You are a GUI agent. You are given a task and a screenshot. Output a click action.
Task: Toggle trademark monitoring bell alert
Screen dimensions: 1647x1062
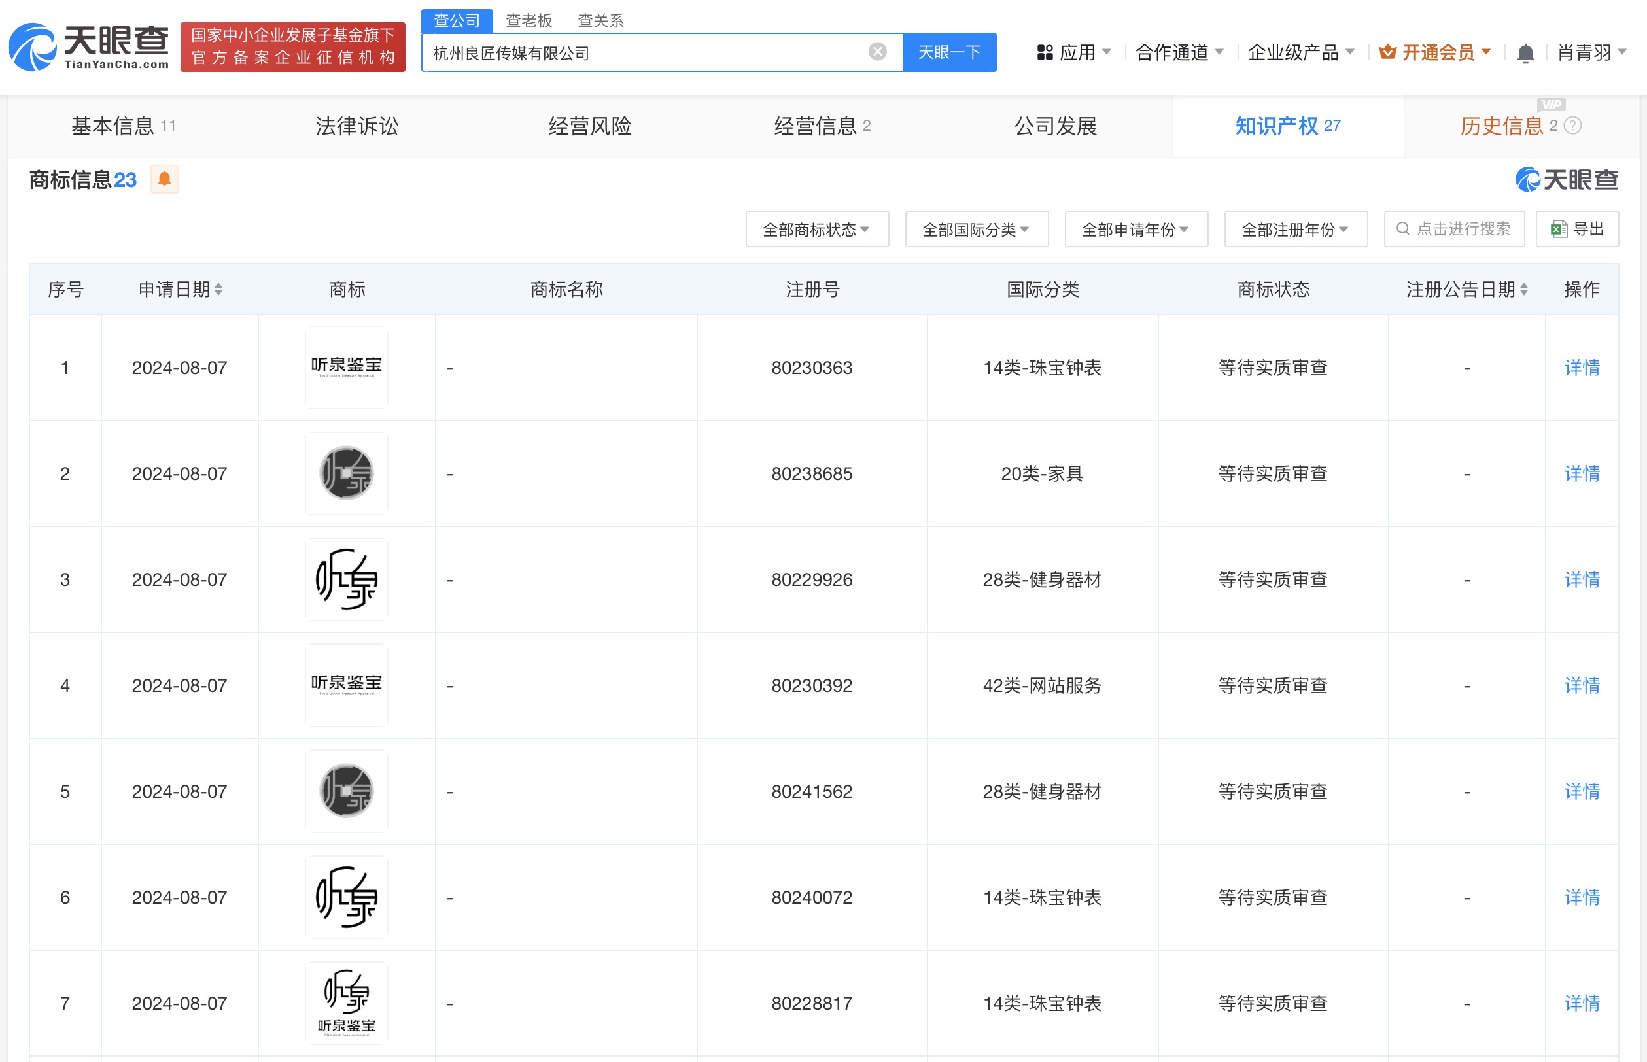coord(164,179)
